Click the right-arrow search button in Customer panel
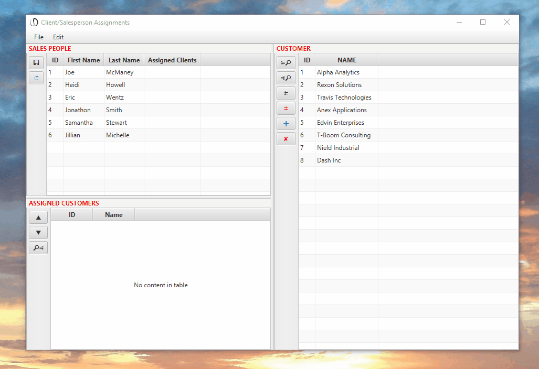 tap(286, 78)
